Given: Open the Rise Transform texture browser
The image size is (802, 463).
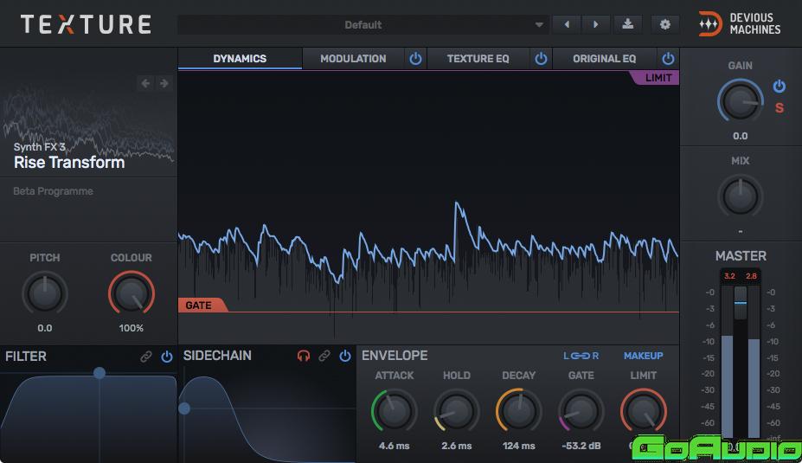Looking at the screenshot, I should click(69, 162).
